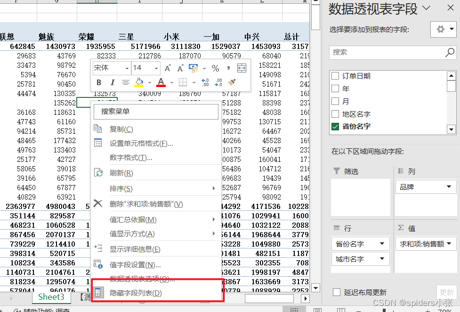Select cell with value 1430973
460x312 pixels.
[x=57, y=46]
